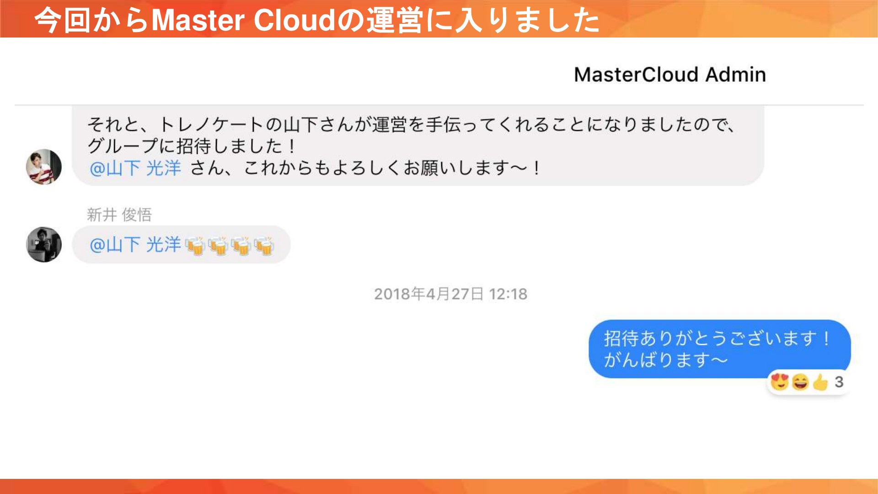Click the first beer mugs emoji

point(195,246)
